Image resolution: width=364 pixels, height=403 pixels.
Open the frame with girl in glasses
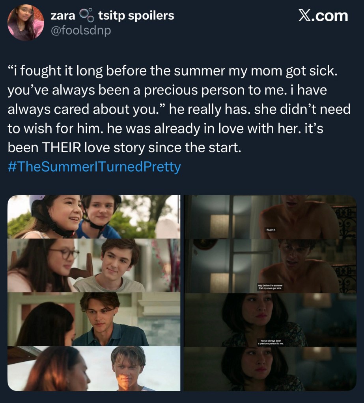pyautogui.click(x=94, y=266)
